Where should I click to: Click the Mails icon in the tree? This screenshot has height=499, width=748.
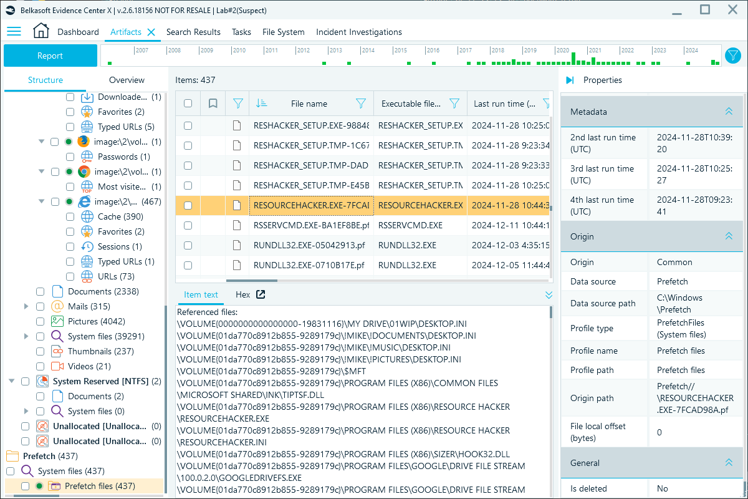point(57,306)
